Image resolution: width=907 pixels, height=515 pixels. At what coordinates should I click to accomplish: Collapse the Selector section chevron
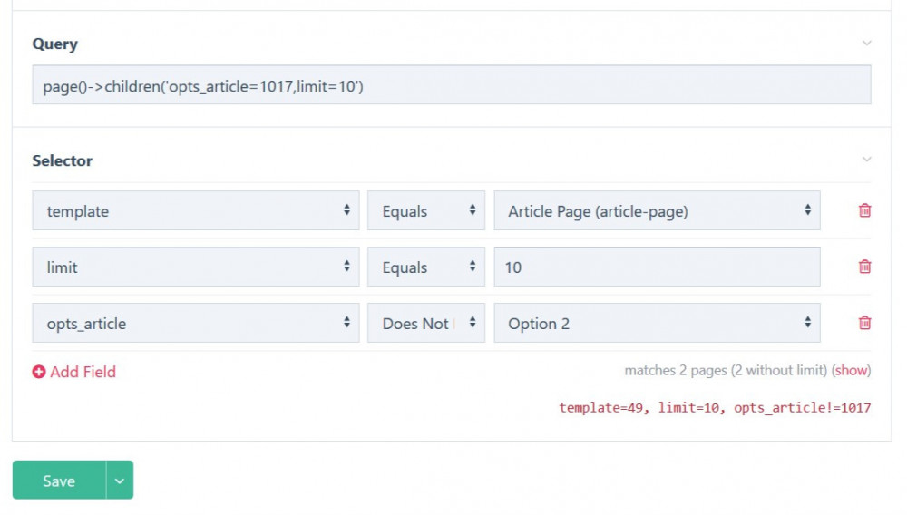click(x=866, y=160)
